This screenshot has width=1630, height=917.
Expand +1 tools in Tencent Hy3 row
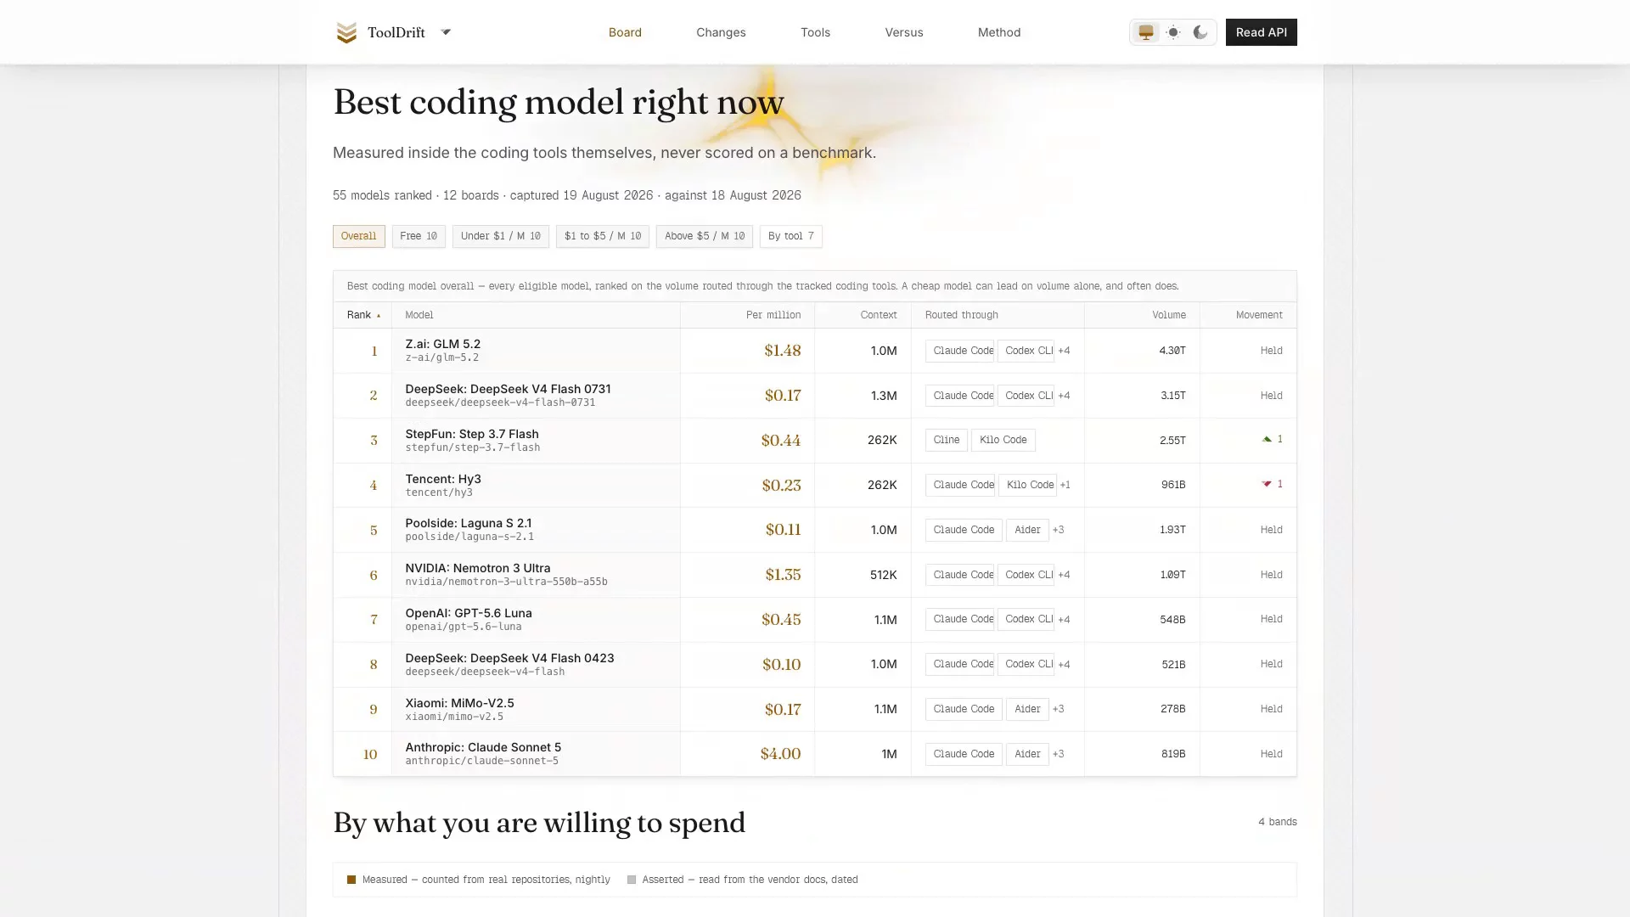pos(1065,485)
